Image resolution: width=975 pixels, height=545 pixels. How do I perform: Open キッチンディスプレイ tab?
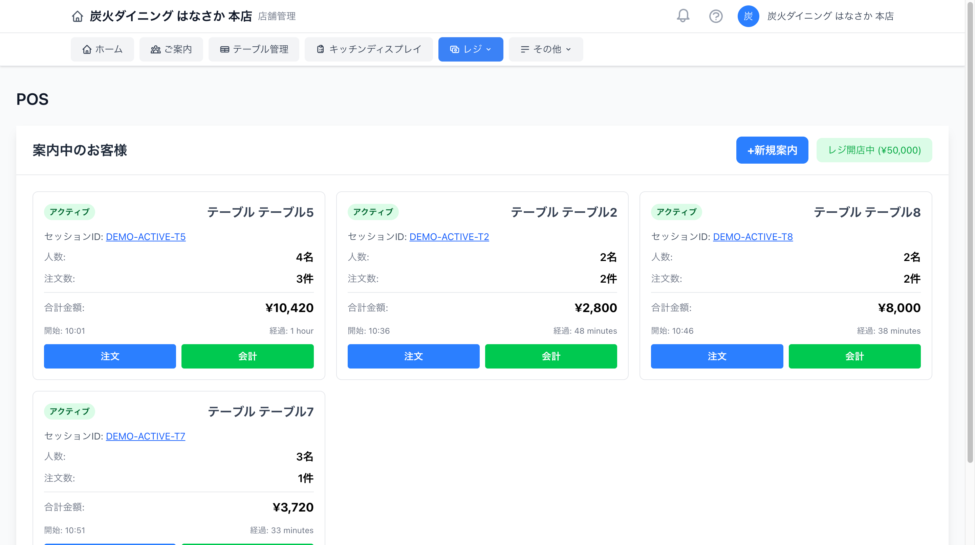click(369, 49)
